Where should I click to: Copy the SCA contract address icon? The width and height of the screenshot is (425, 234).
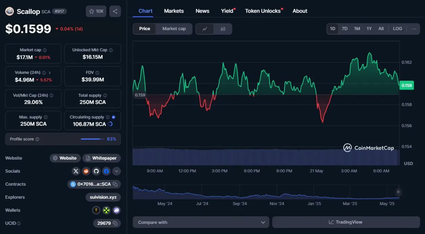115,184
